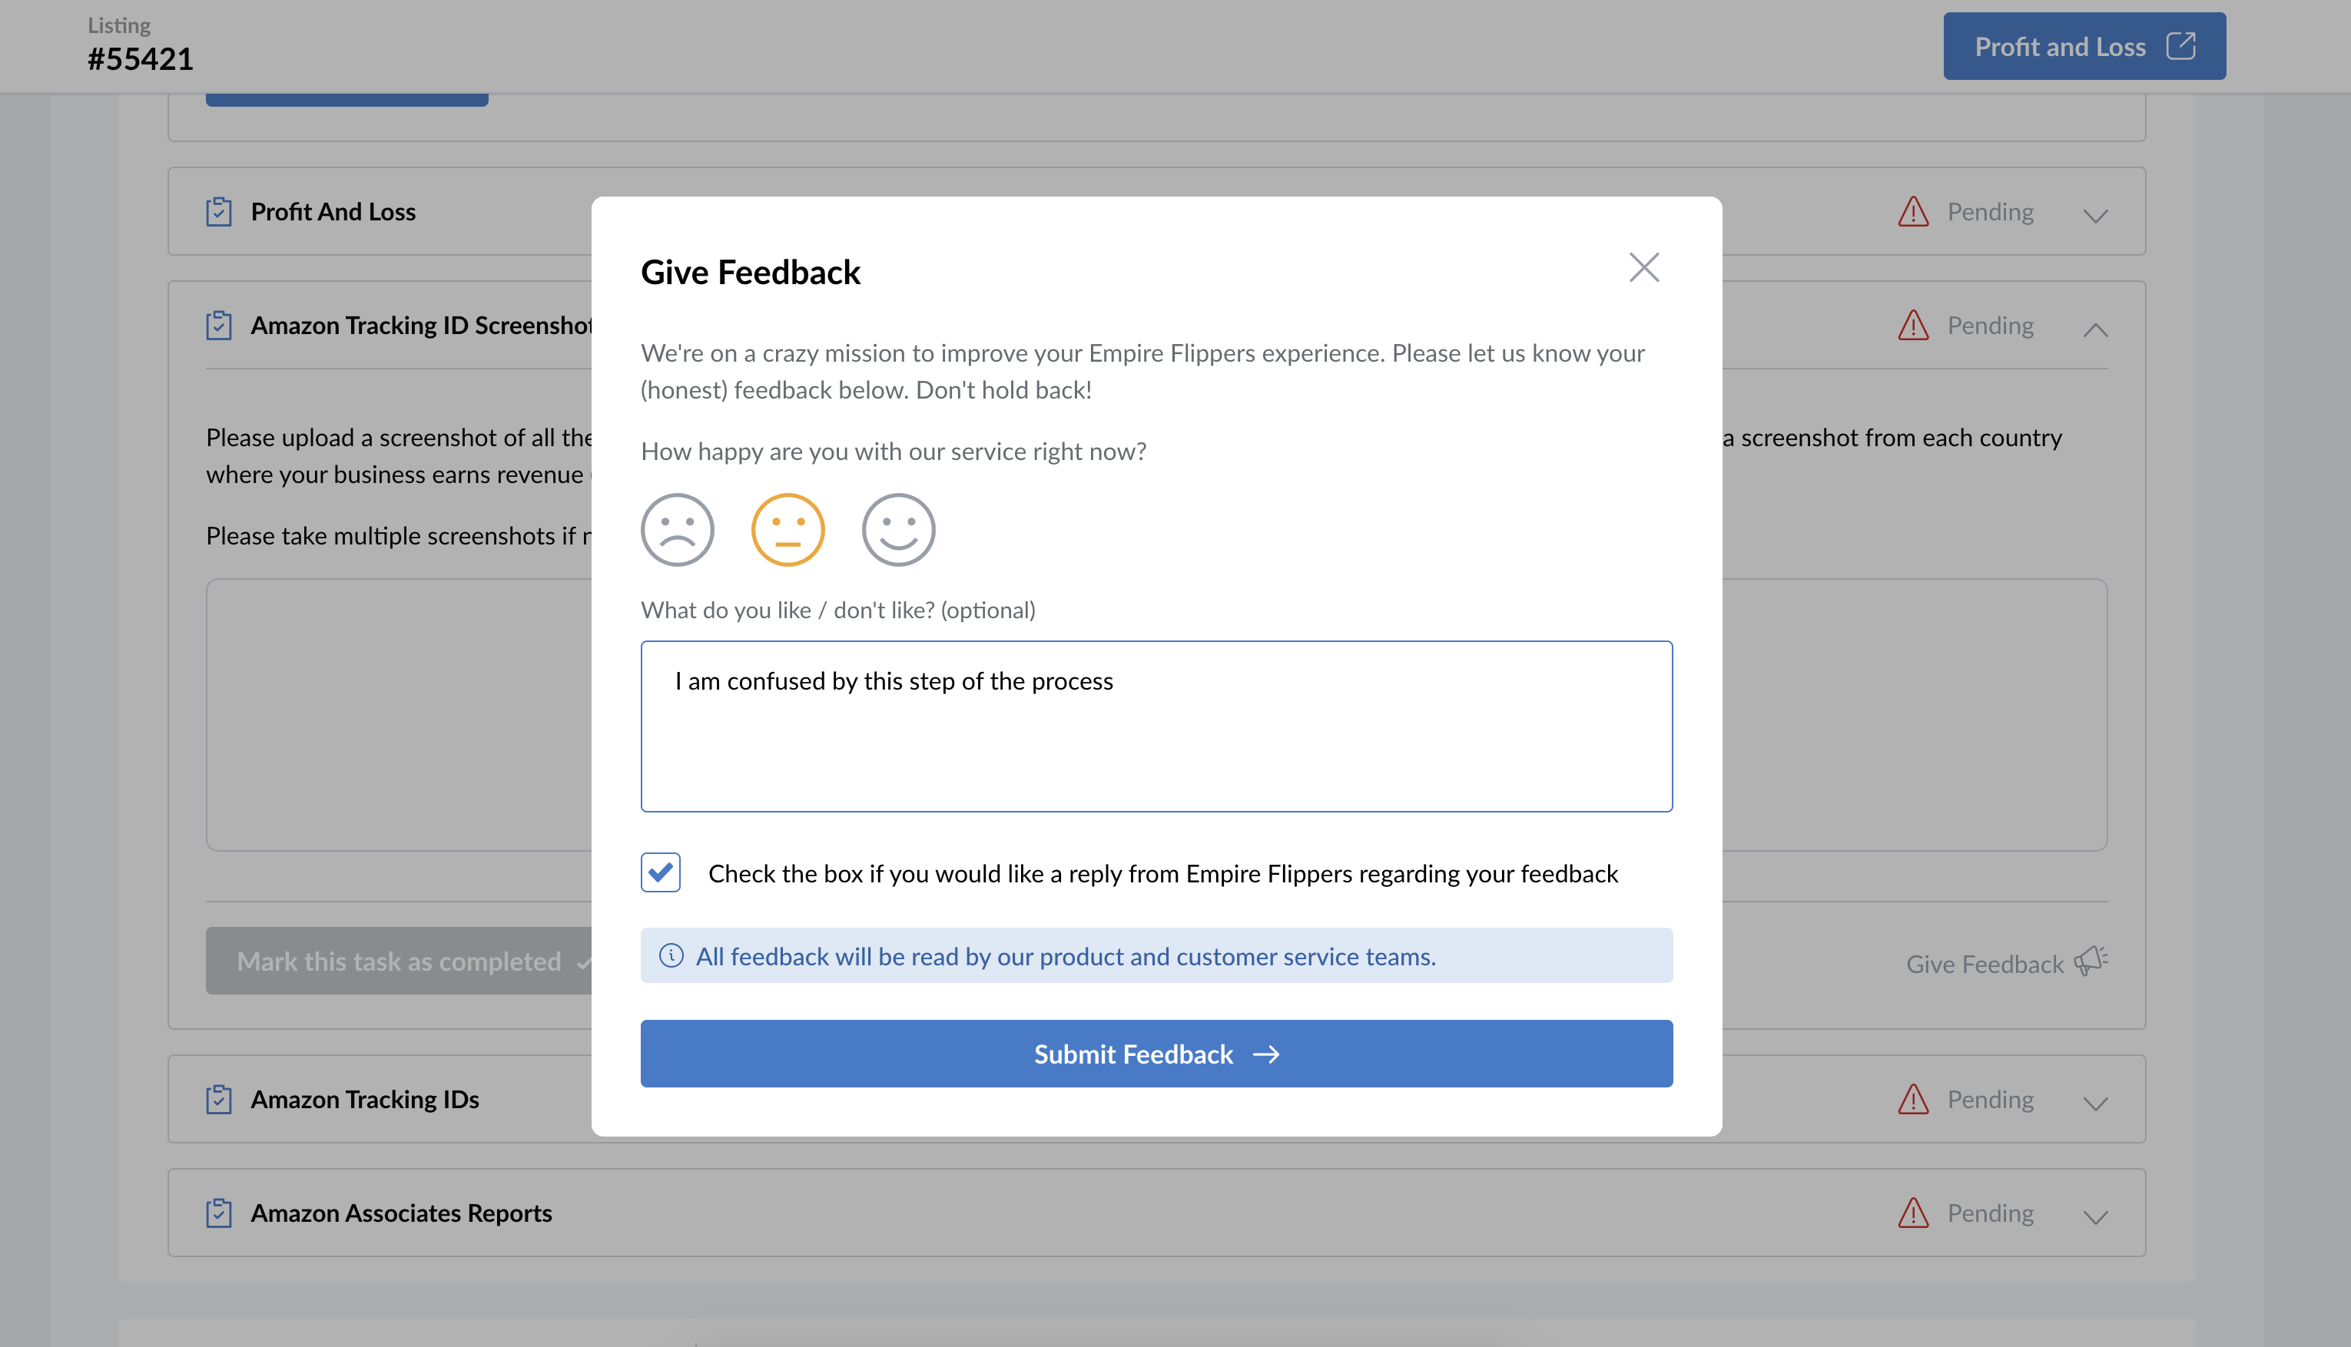Click the checkbox label about reply from Empire Flippers
This screenshot has height=1347, width=2351.
tap(1162, 872)
